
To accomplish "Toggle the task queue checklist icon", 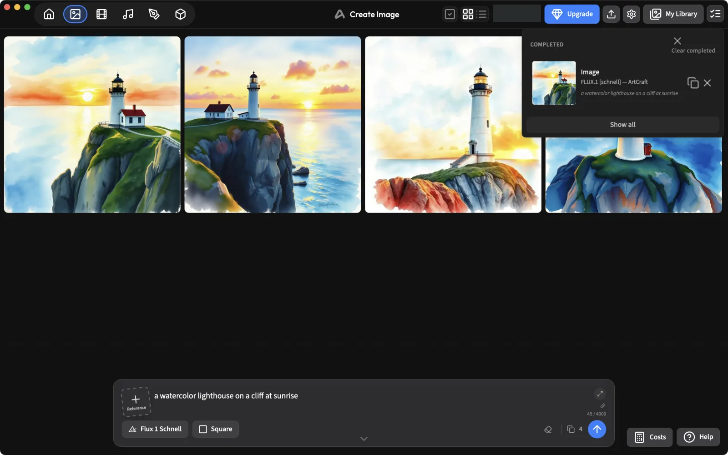I will [715, 14].
